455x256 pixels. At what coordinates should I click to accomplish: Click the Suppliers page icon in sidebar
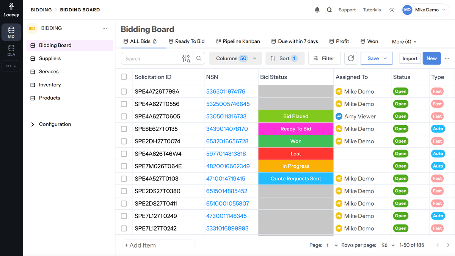point(33,58)
